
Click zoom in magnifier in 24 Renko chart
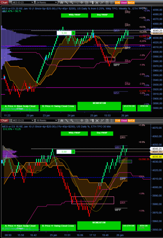(x=72, y=2)
